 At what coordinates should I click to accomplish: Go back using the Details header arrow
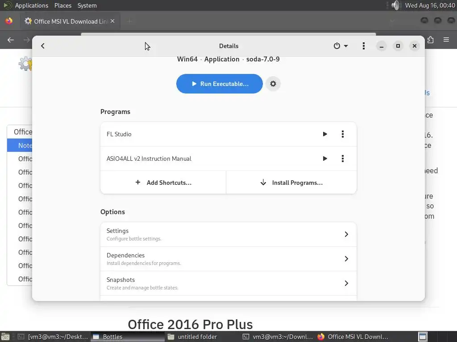(43, 46)
